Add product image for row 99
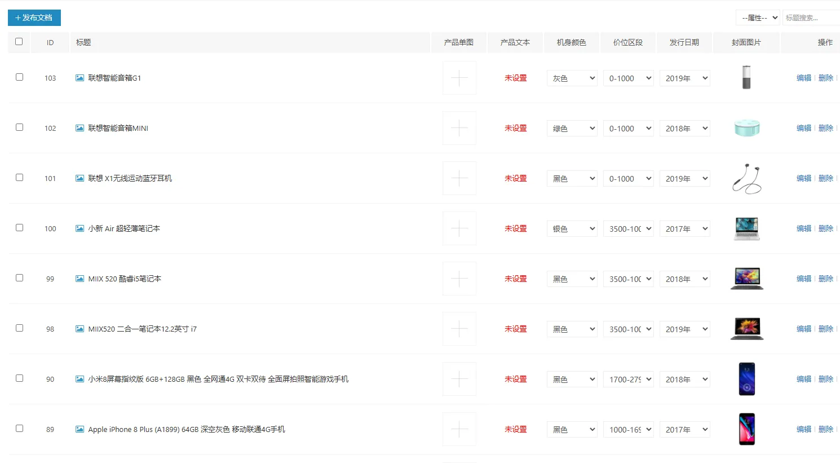The image size is (840, 463). click(459, 279)
